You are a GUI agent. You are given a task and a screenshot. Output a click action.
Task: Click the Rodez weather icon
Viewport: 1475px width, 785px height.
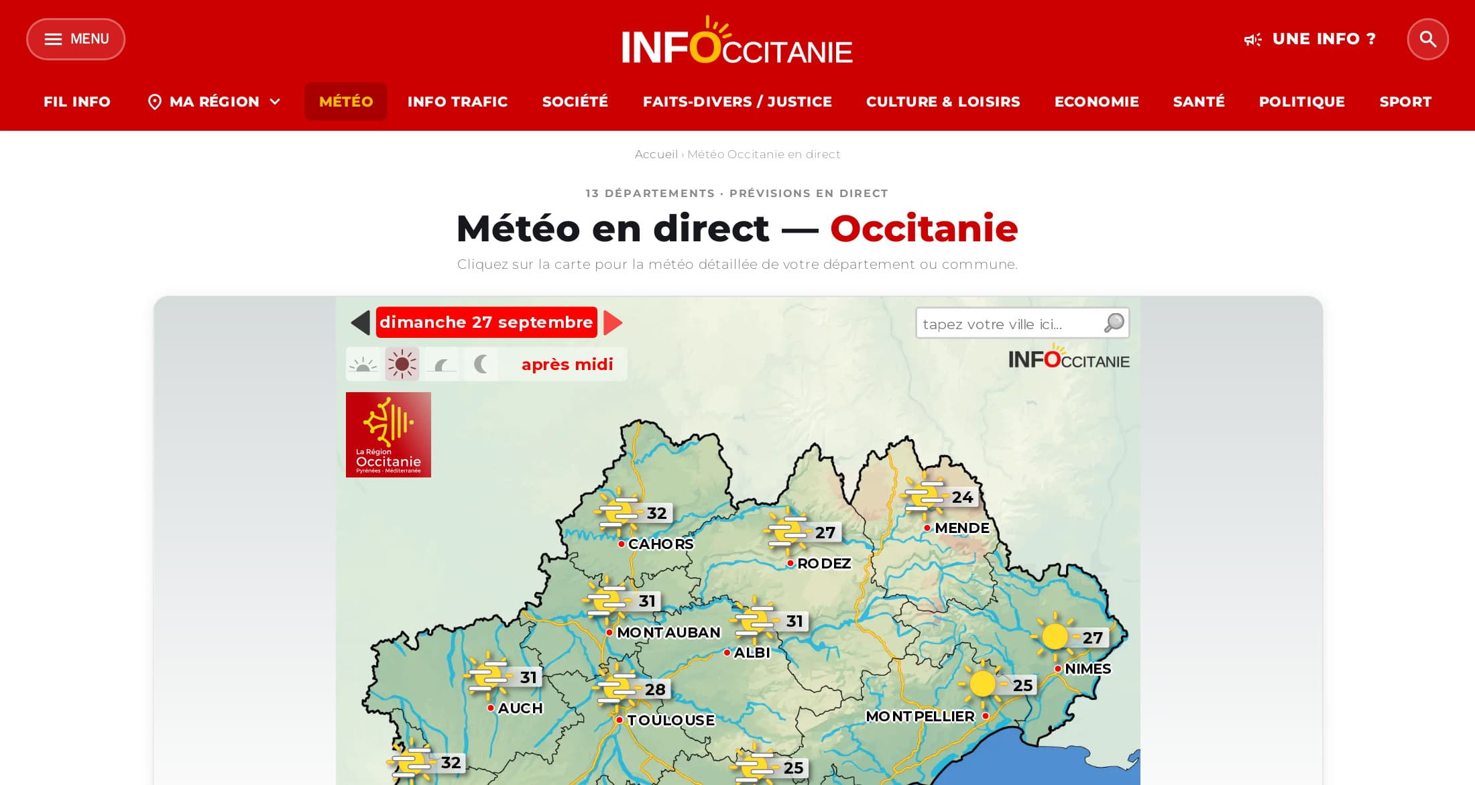tap(787, 531)
